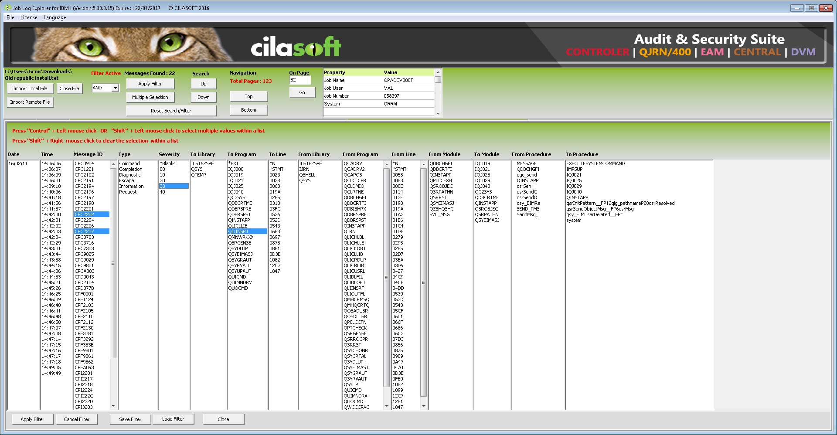Viewport: 837px width, 435px height.
Task: Click Close File button
Action: [x=69, y=88]
